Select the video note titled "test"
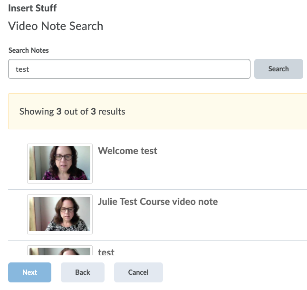307x290 pixels. coord(106,252)
